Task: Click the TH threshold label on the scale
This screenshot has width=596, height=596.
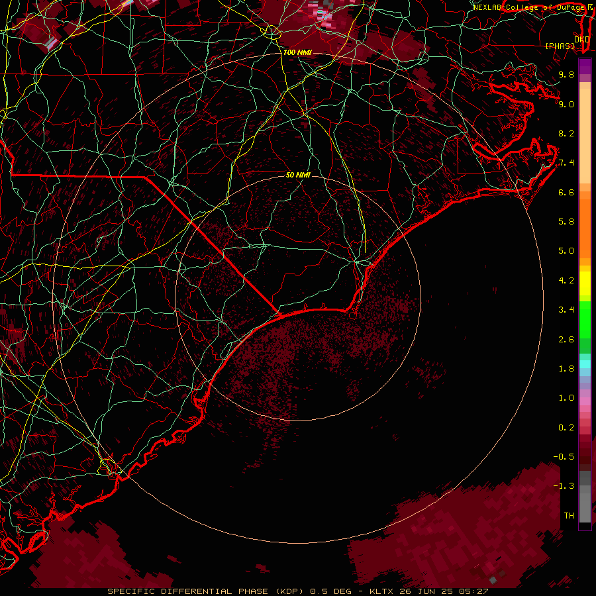Action: pos(569,516)
